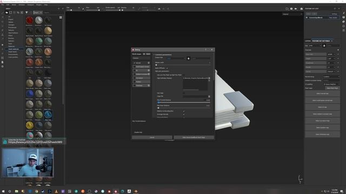
Task: Select Smart materials shelf category
Action: point(14,49)
